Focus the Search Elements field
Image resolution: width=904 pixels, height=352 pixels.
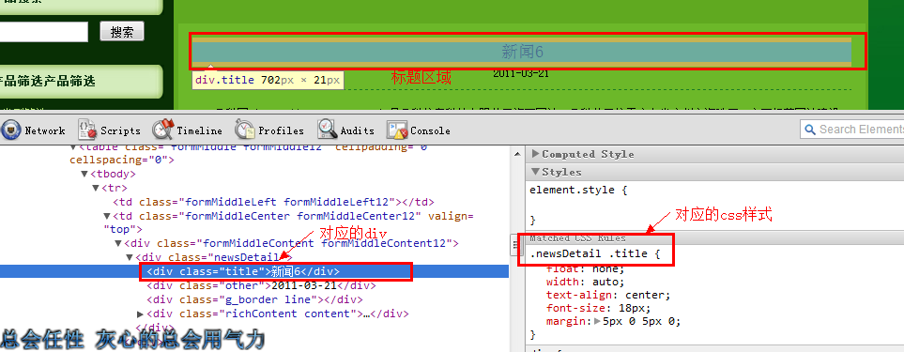point(853,130)
